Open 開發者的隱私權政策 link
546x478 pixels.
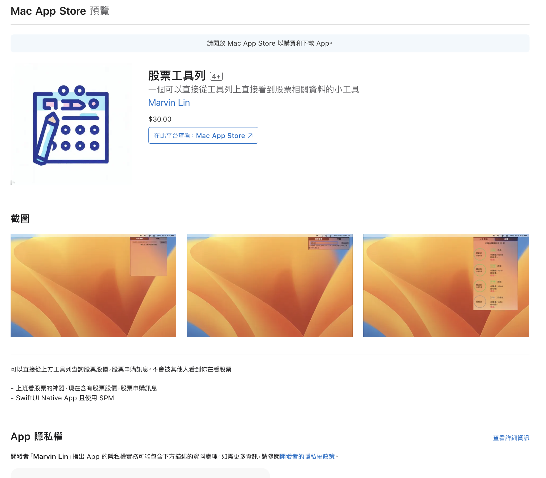[x=307, y=457]
